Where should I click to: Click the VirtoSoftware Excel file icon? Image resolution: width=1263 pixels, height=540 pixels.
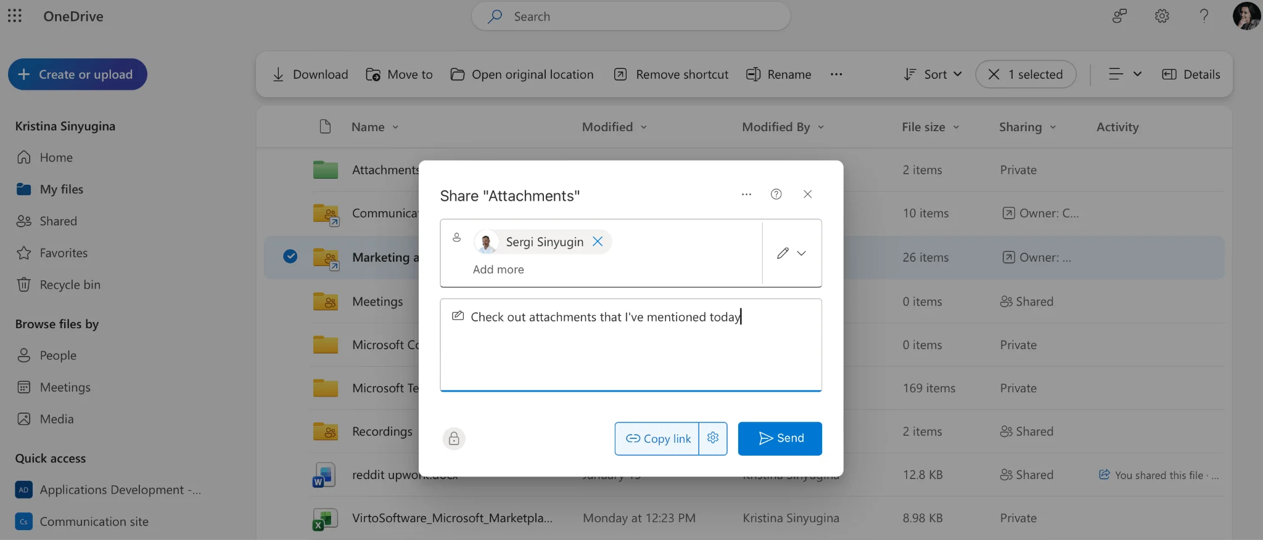click(324, 519)
